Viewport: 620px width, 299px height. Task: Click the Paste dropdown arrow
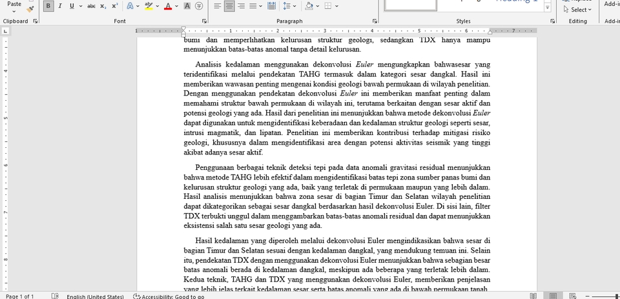[x=14, y=12]
